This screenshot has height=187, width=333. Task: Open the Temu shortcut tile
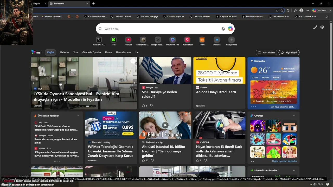click(202, 41)
